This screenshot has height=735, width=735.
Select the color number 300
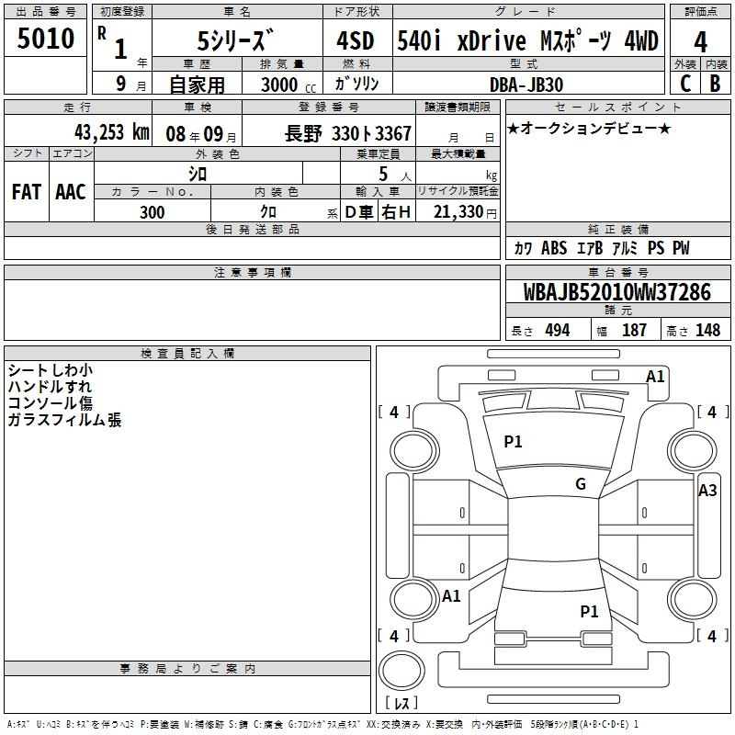coord(152,212)
